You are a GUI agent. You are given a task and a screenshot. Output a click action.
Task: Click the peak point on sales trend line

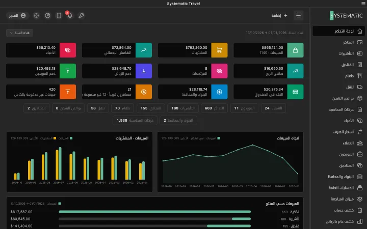[252, 145]
